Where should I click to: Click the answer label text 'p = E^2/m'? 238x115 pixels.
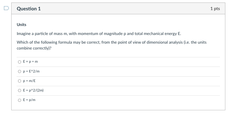(x=31, y=71)
